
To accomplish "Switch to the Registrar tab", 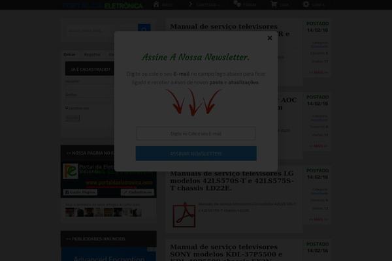I will 92,54.
